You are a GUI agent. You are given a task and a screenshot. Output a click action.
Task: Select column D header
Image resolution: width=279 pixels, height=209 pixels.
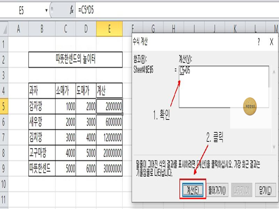pyautogui.click(x=86, y=29)
